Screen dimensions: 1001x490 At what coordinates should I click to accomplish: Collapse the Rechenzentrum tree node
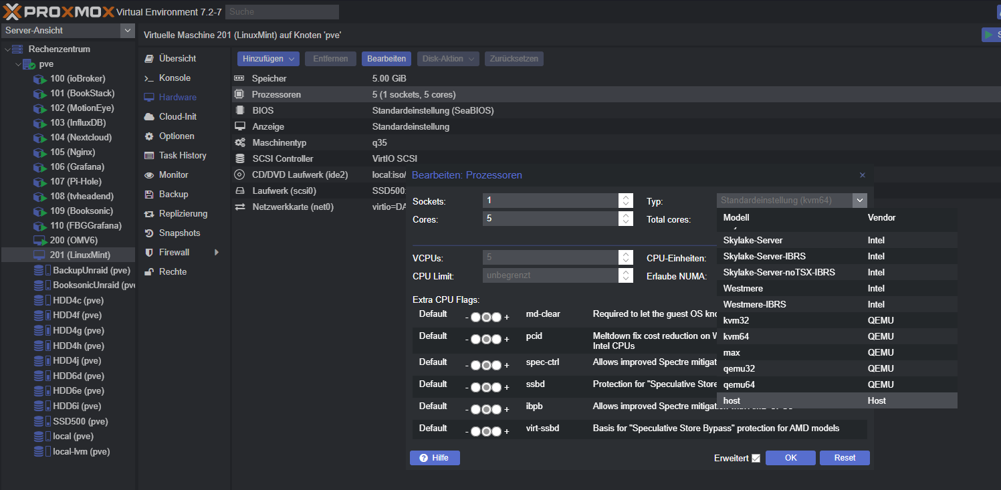click(x=7, y=49)
